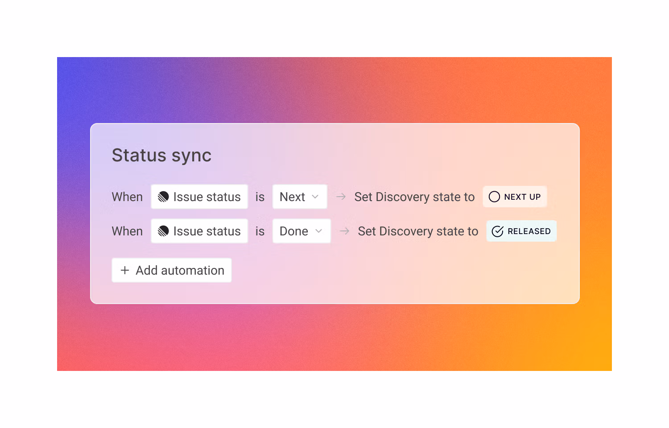Click the NEXT UP discovery state badge
The width and height of the screenshot is (669, 428).
[515, 197]
